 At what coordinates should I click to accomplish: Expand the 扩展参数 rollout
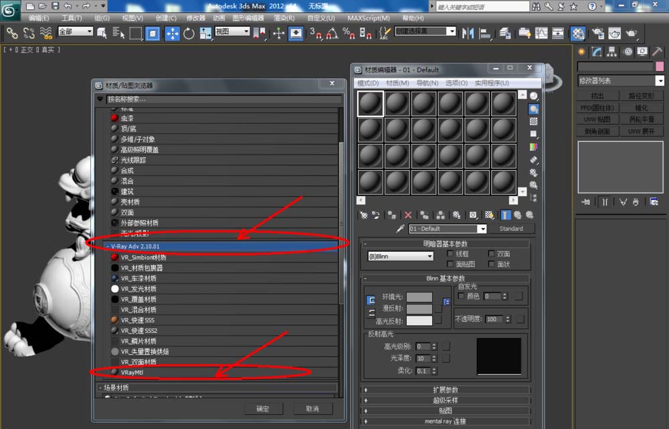pyautogui.click(x=446, y=390)
